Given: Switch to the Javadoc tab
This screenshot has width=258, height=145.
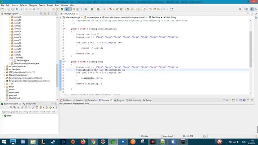Looking at the screenshot, I should 78,100.
